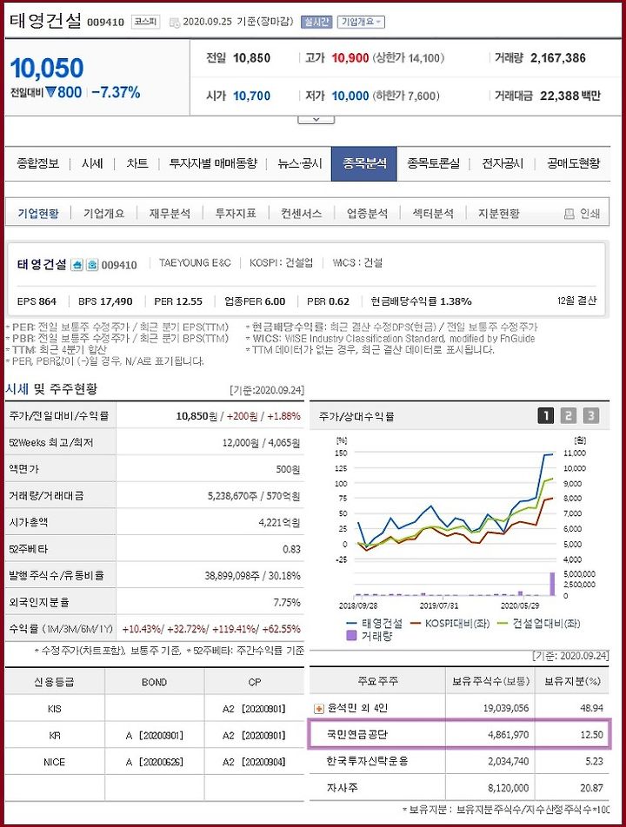Image resolution: width=626 pixels, height=827 pixels.
Task: Open the 종목토론실 tab
Action: [433, 163]
